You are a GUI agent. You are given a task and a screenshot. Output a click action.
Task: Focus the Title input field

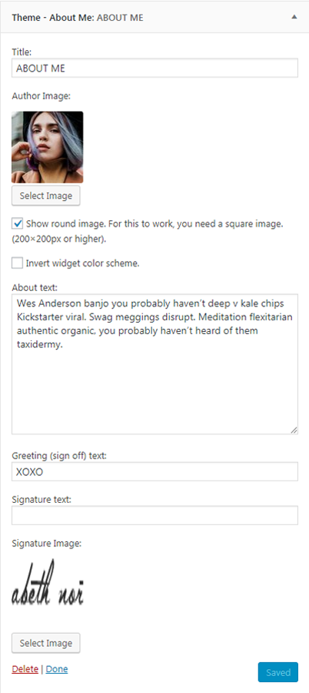[154, 69]
